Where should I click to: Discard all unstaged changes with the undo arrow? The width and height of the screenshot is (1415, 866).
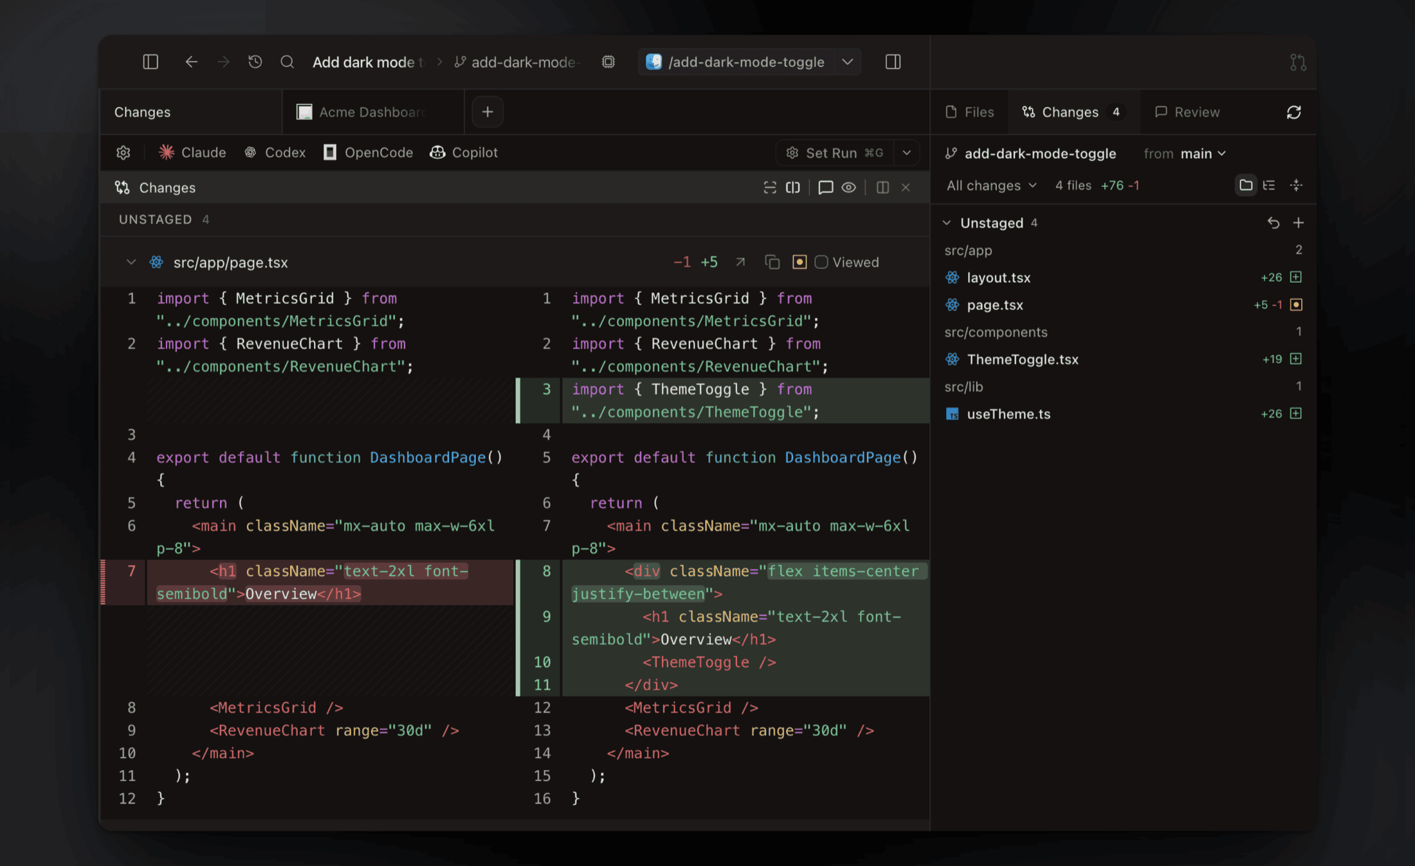1273,223
